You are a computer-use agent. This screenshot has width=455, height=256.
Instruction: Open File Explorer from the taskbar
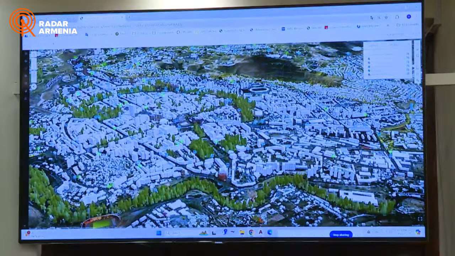coord(242,233)
